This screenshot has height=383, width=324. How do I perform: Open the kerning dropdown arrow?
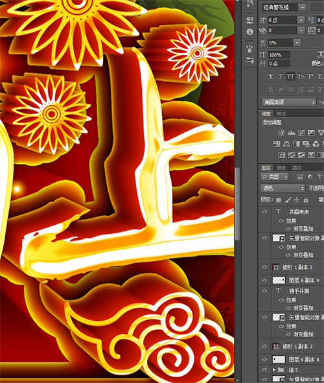coord(301,30)
